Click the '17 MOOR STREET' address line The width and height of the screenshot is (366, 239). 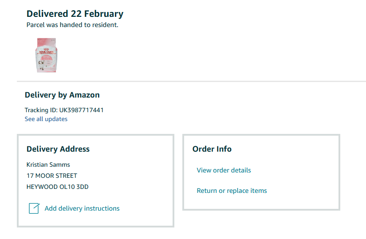(52, 176)
